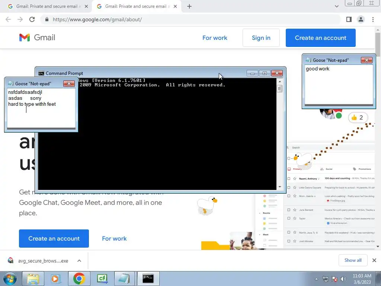
Task: Open the volume speaker tray icon
Action: (343, 279)
